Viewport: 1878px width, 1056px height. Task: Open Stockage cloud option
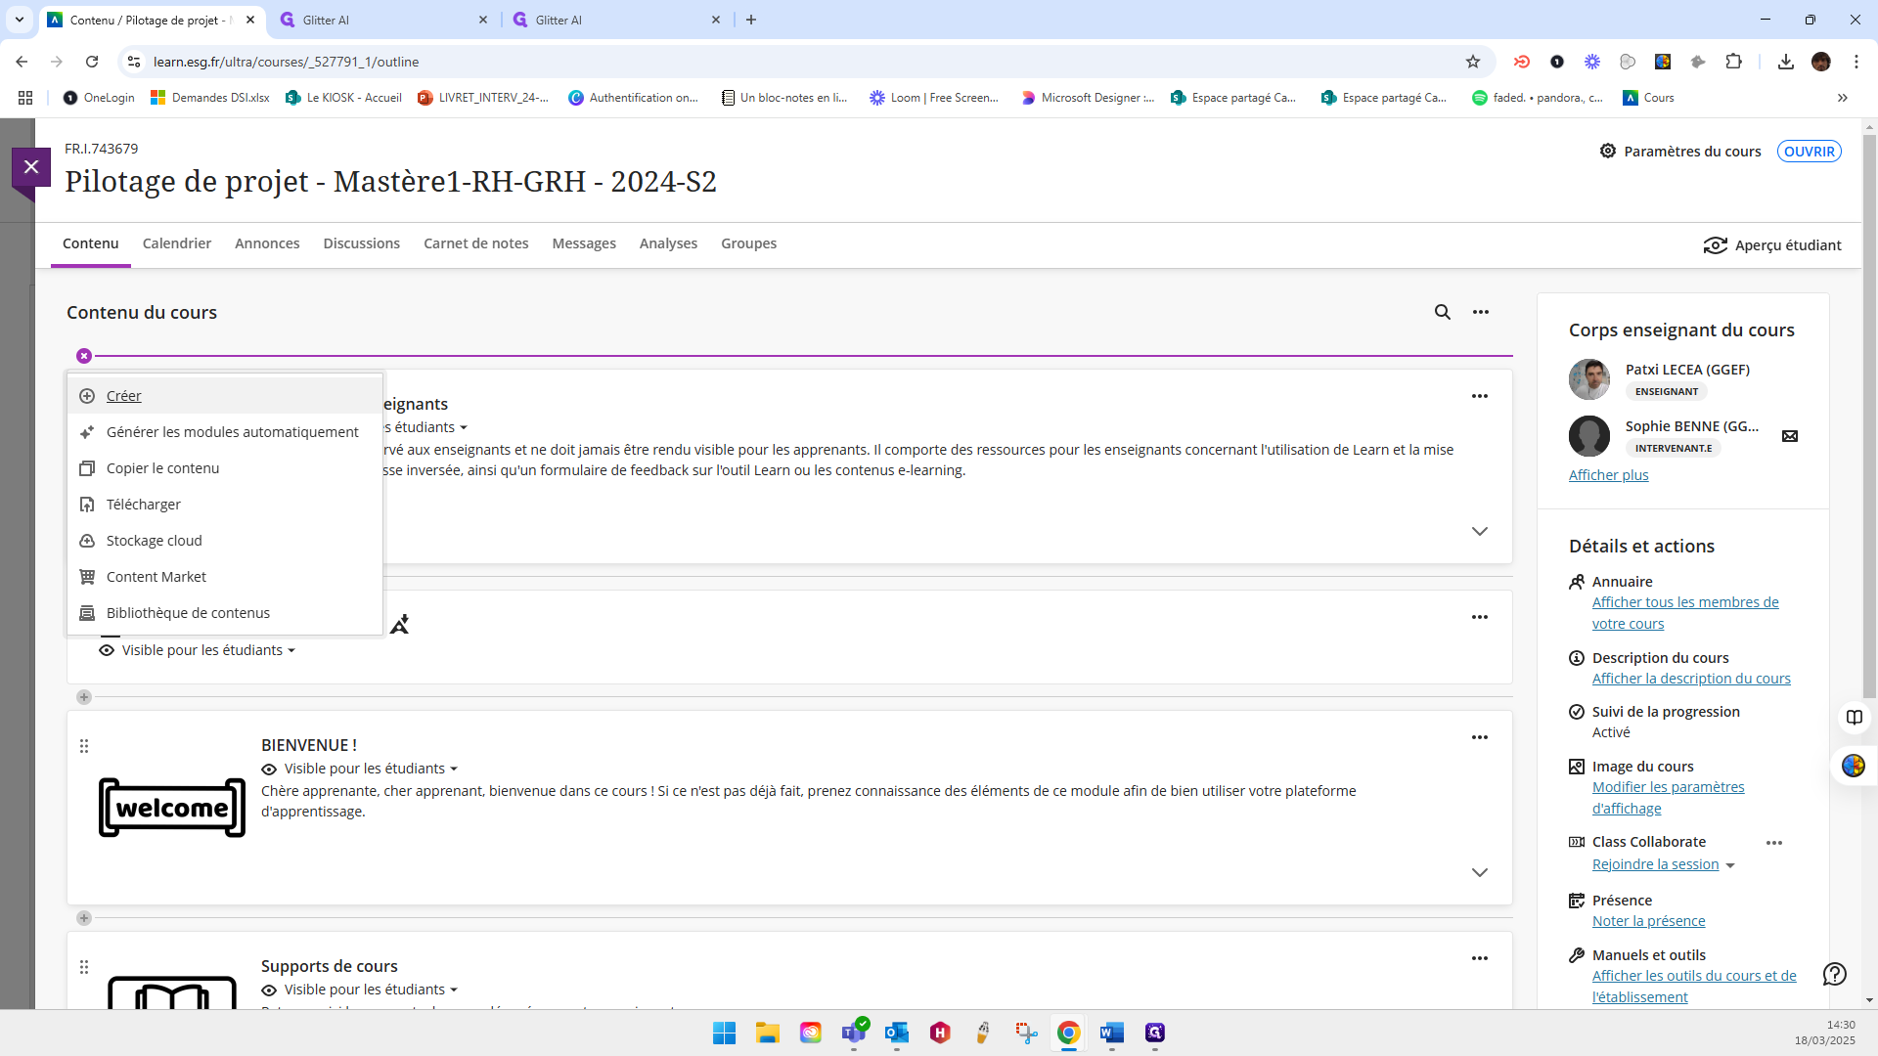224,541
